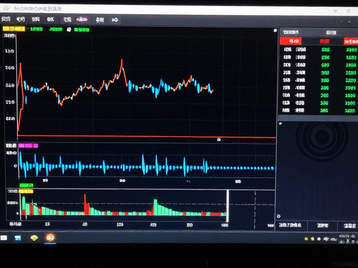Click the right red tab in the quote panel
This screenshot has height=268, width=358.
pos(351,41)
